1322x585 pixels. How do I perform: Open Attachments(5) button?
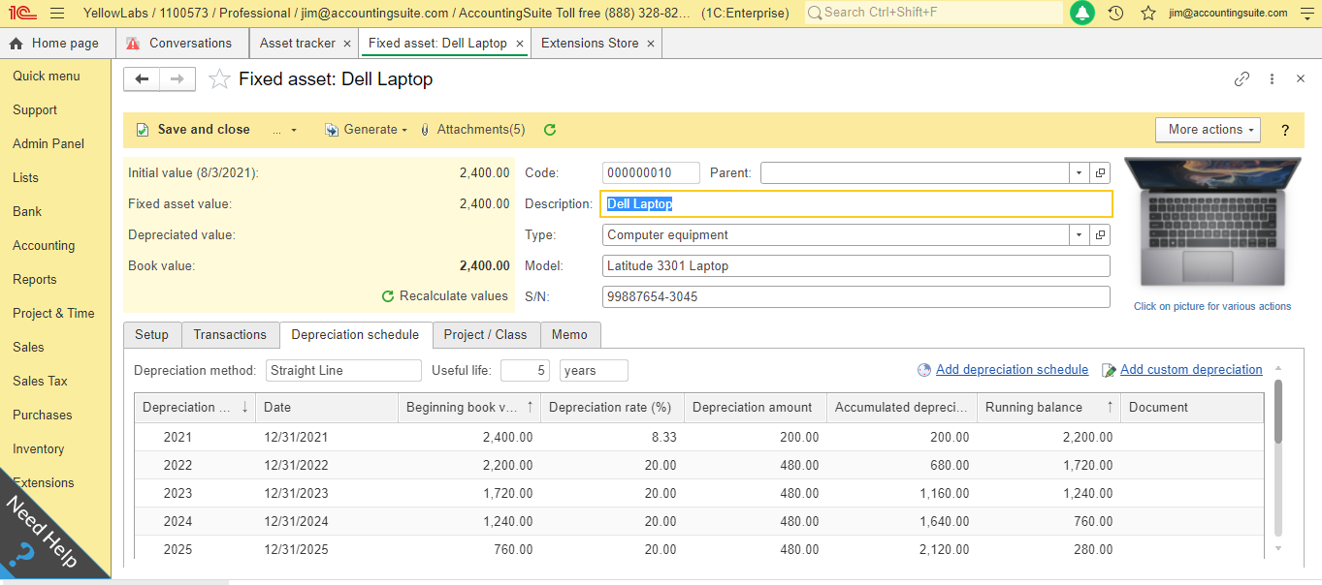click(x=472, y=130)
